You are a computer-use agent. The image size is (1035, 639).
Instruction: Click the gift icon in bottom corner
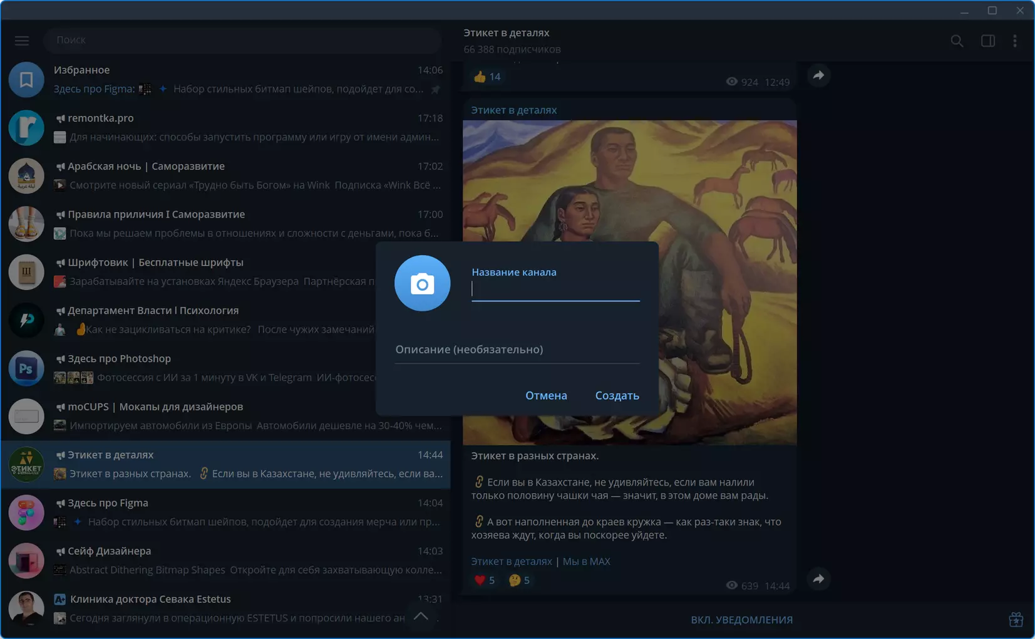tap(1016, 620)
